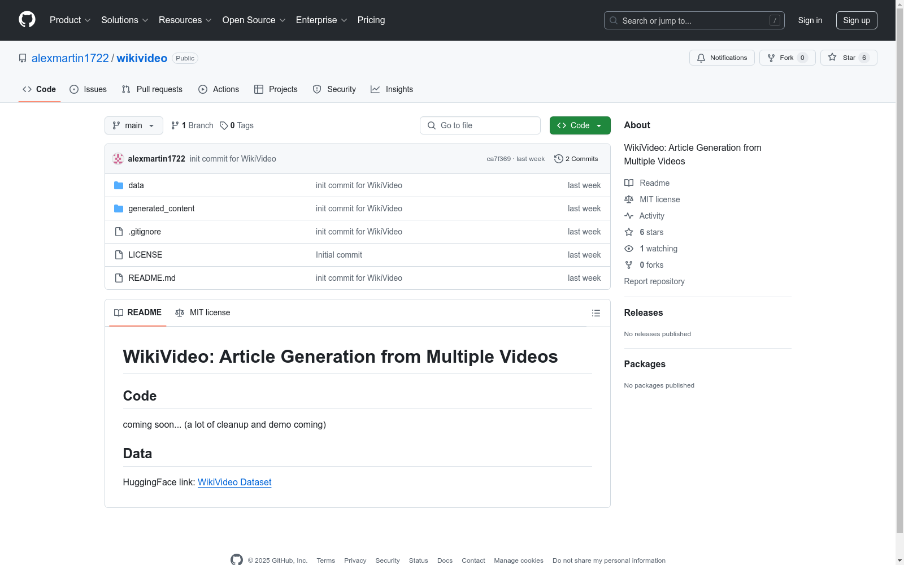Click the data folder icon

tap(119, 185)
